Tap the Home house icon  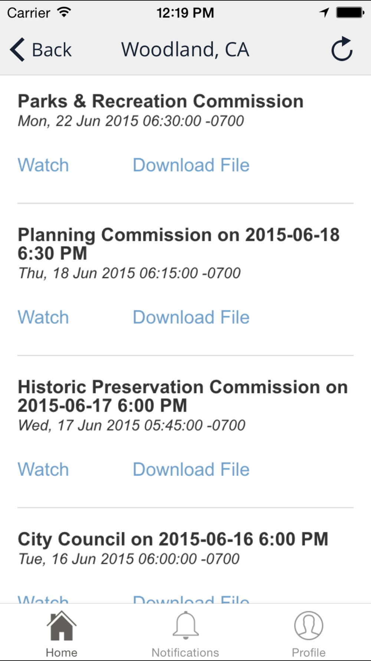pyautogui.click(x=62, y=626)
